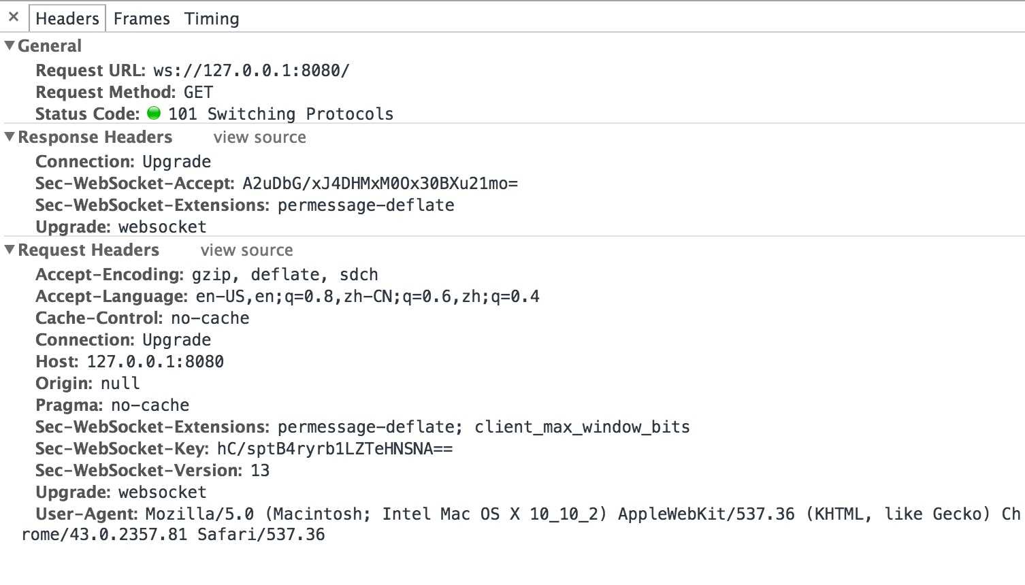
Task: Click the Sec-WebSocket-Key header value
Action: (335, 449)
